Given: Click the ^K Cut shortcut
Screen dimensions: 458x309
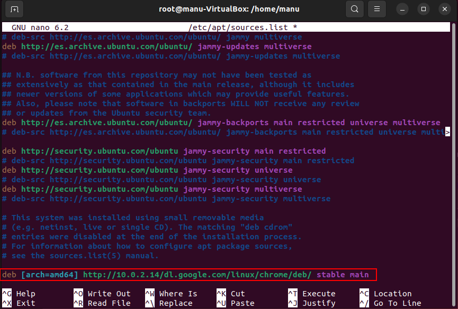Looking at the screenshot, I should pyautogui.click(x=230, y=294).
